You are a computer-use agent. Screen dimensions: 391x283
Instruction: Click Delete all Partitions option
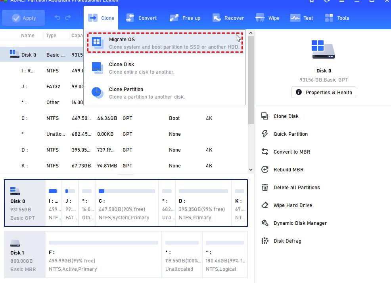click(x=297, y=188)
